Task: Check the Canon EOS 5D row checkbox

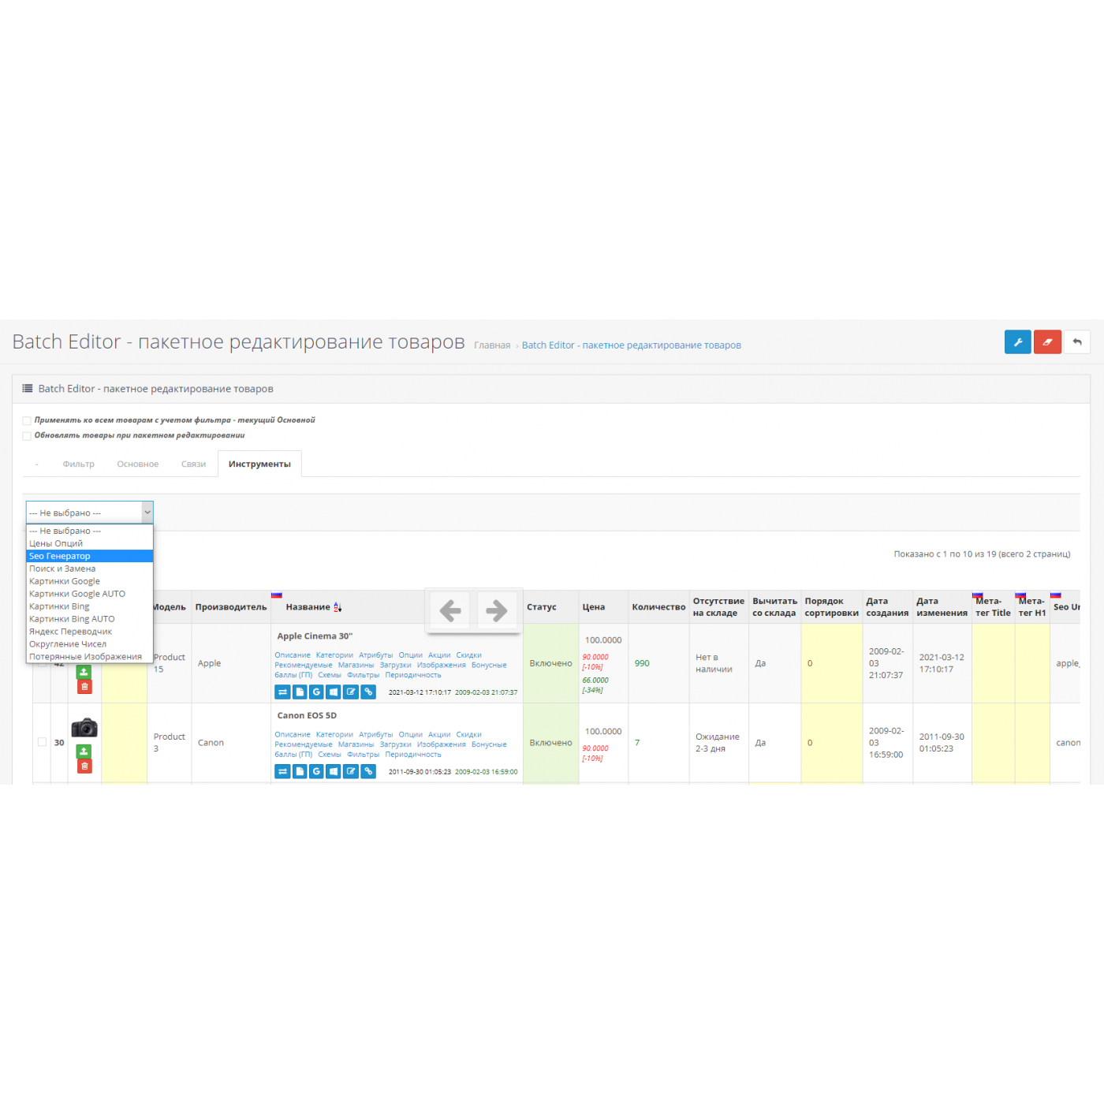Action: point(42,742)
